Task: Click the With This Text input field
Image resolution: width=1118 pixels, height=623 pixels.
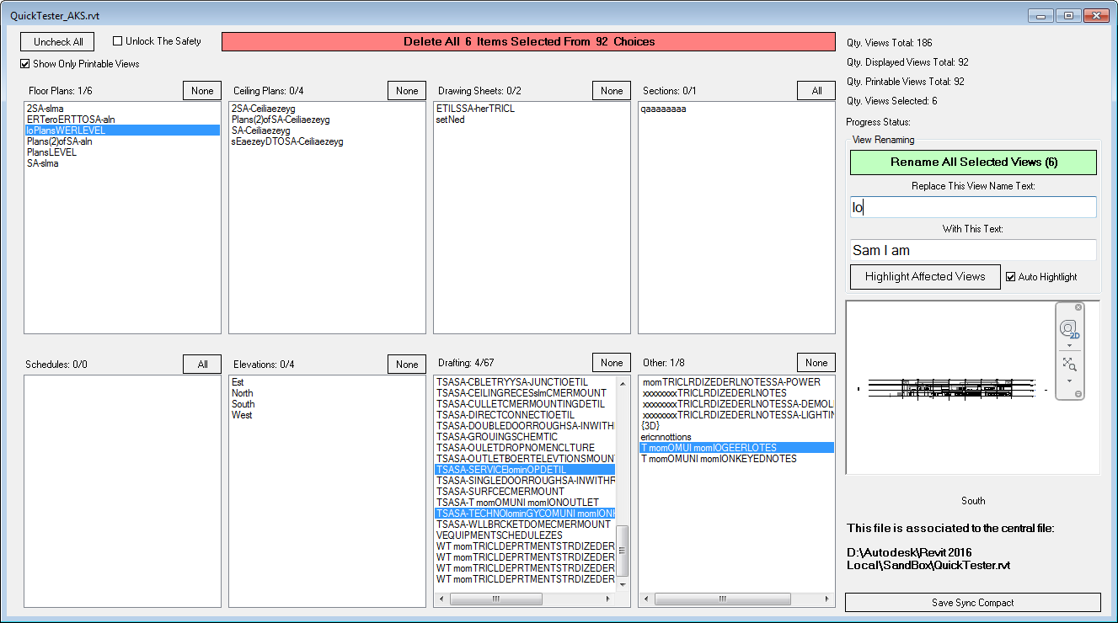Action: (972, 249)
